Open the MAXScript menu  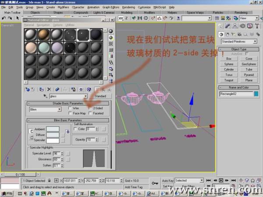(x=160, y=7)
